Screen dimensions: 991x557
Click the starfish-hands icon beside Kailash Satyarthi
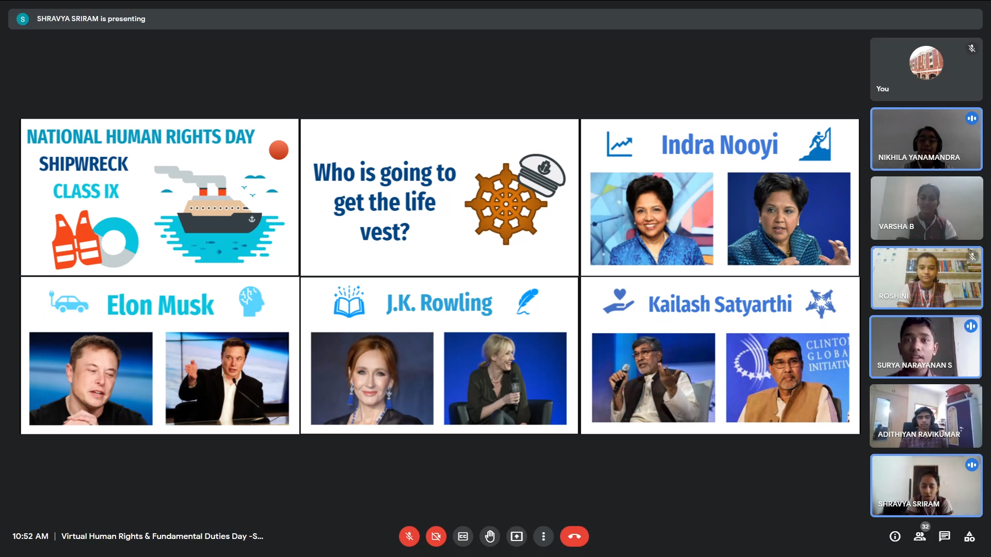click(821, 303)
